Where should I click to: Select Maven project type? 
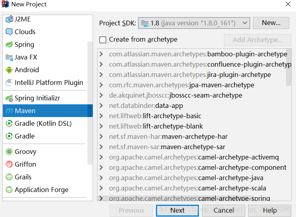pyautogui.click(x=48, y=111)
